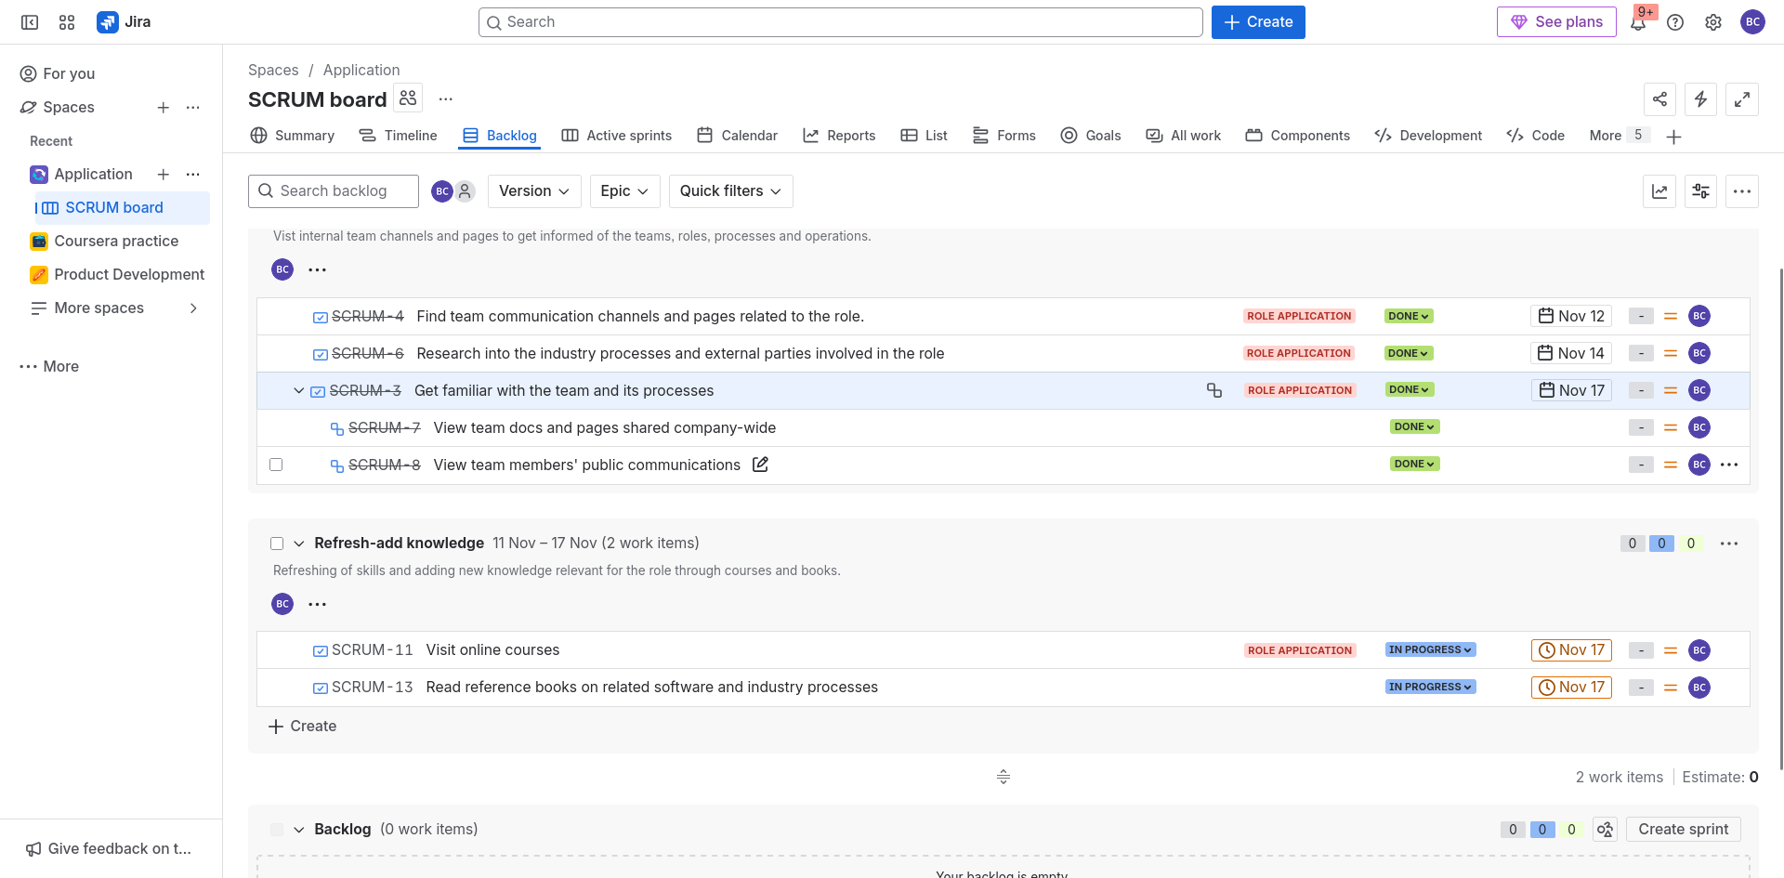Click the edit pencil icon on SCRUM-8

pyautogui.click(x=760, y=465)
